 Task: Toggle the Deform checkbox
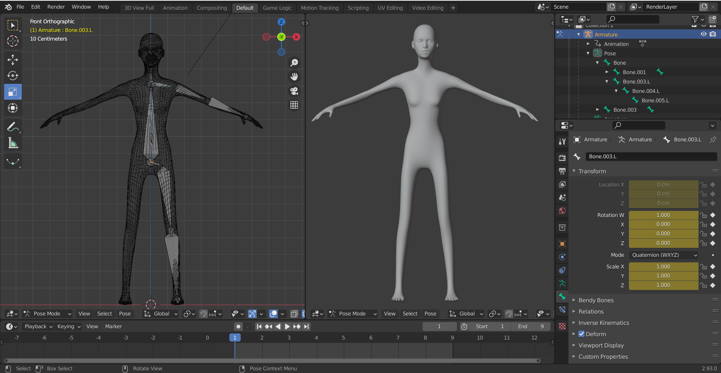(581, 334)
